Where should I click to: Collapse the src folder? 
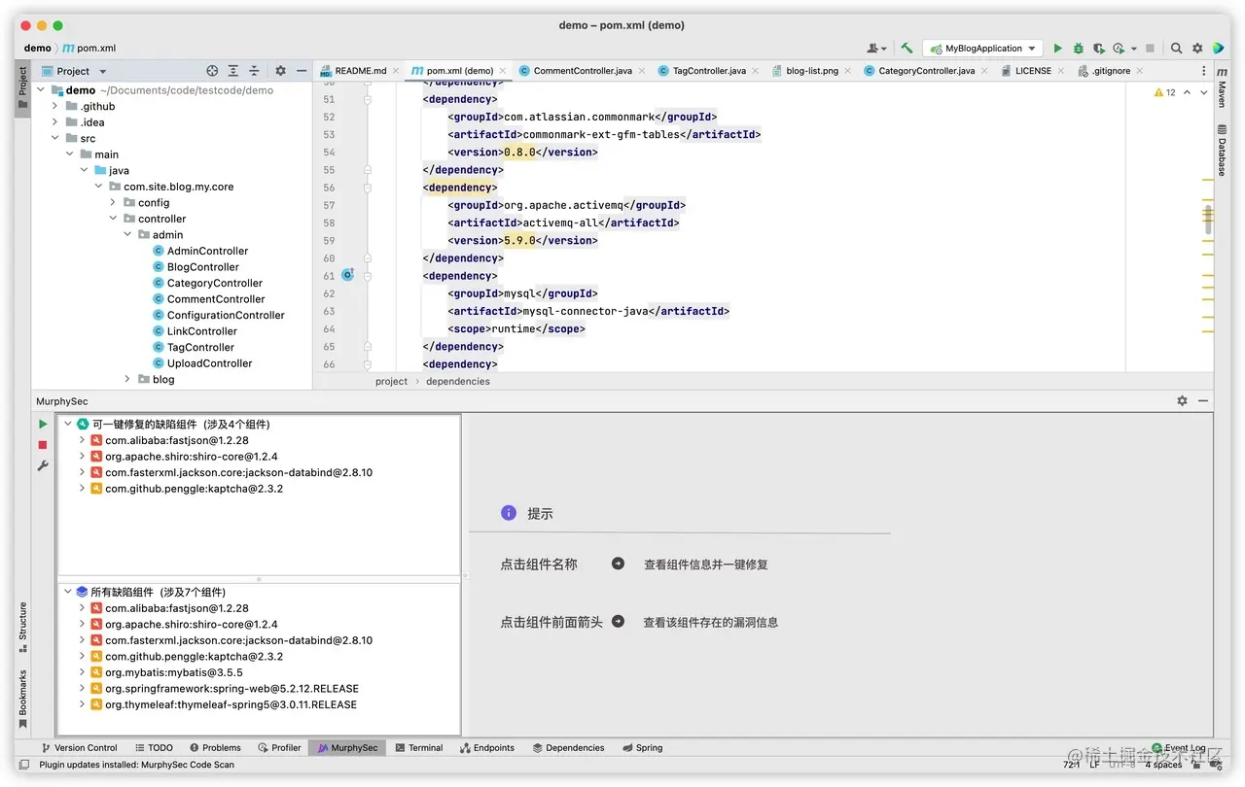(x=55, y=138)
